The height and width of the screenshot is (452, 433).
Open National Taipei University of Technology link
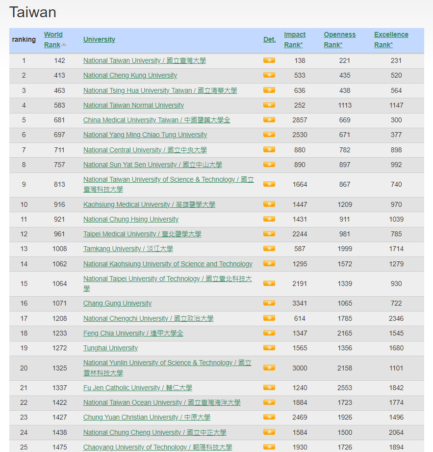167,283
